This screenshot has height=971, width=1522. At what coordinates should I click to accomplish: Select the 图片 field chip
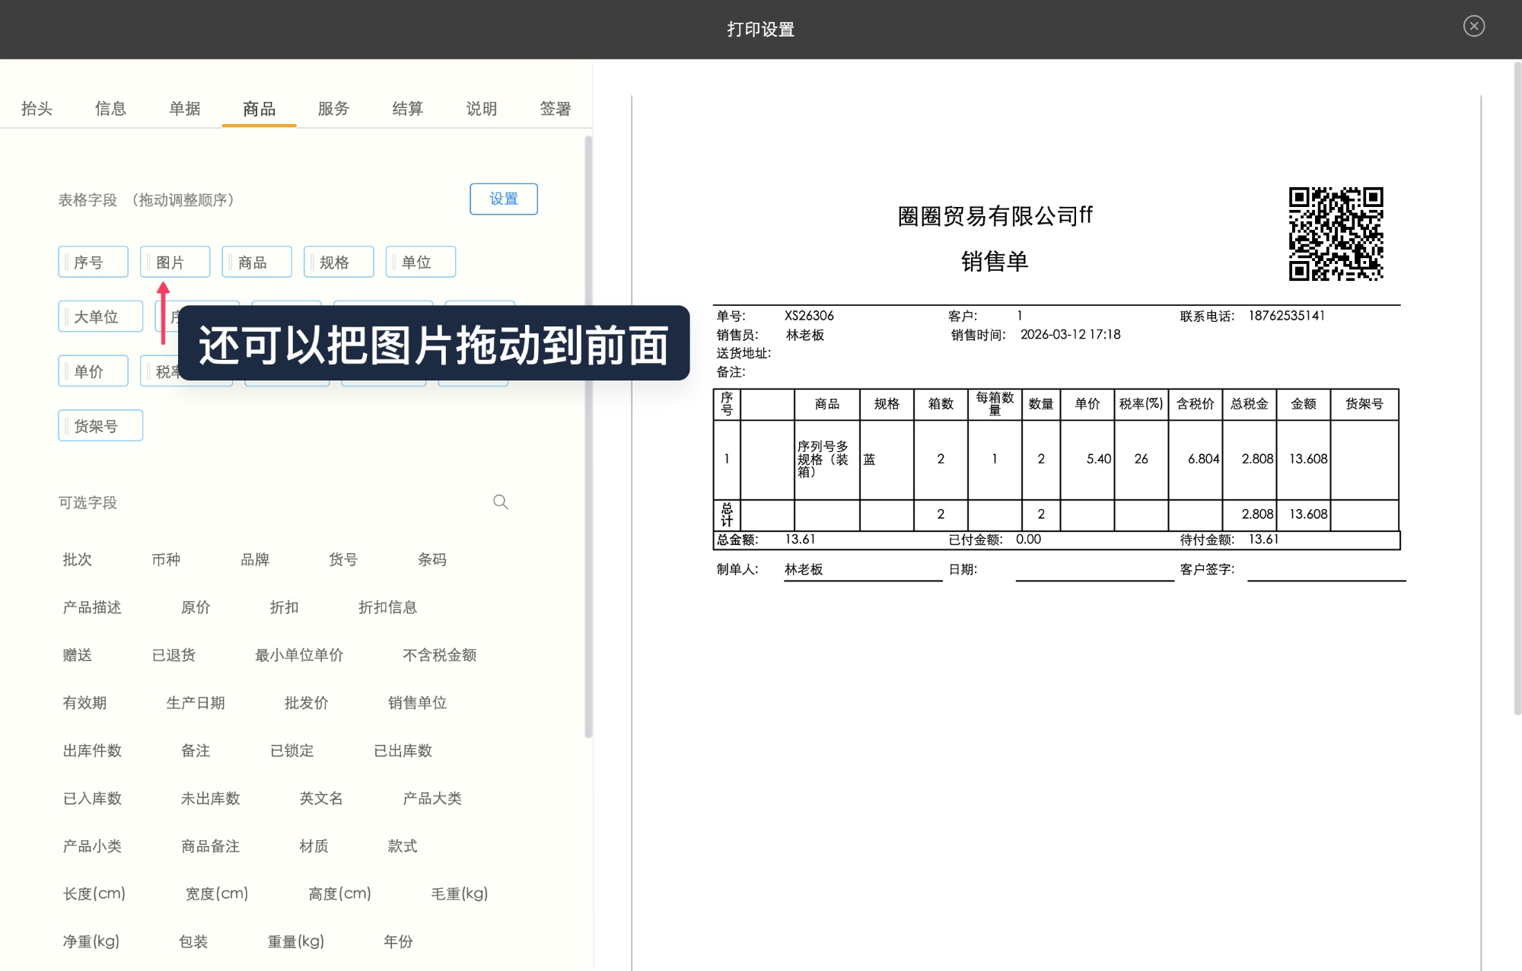tap(175, 261)
